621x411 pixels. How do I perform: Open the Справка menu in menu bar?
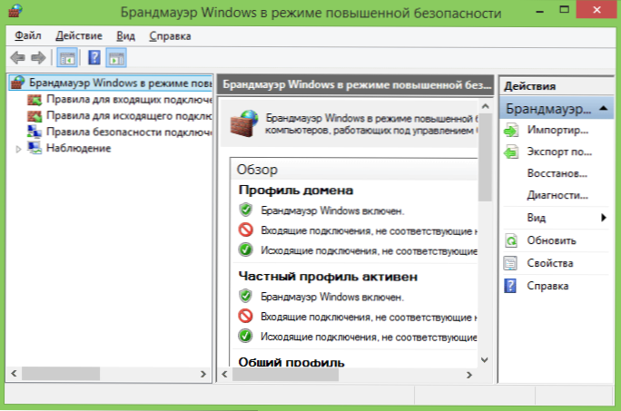[x=170, y=36]
